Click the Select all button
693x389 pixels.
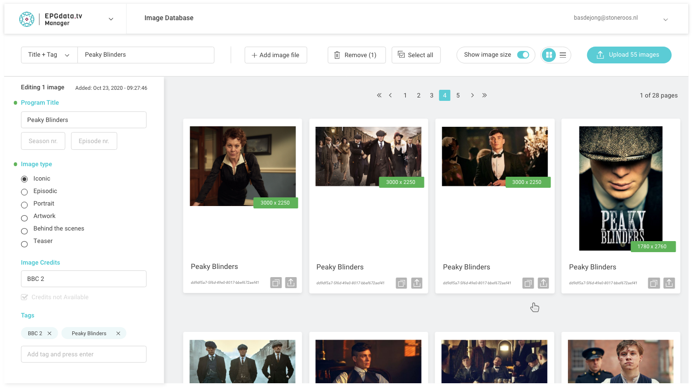(416, 55)
